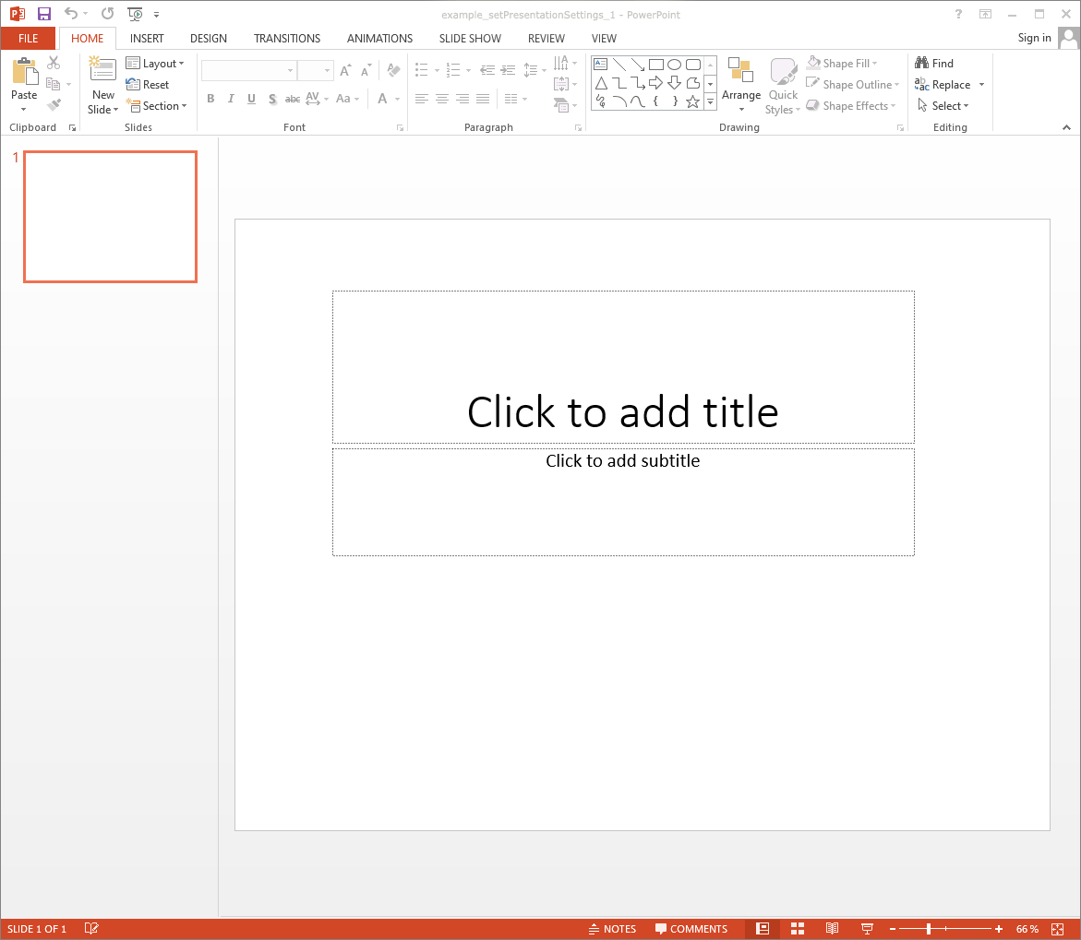Toggle Strikethrough formatting
The width and height of the screenshot is (1081, 940).
click(x=293, y=99)
